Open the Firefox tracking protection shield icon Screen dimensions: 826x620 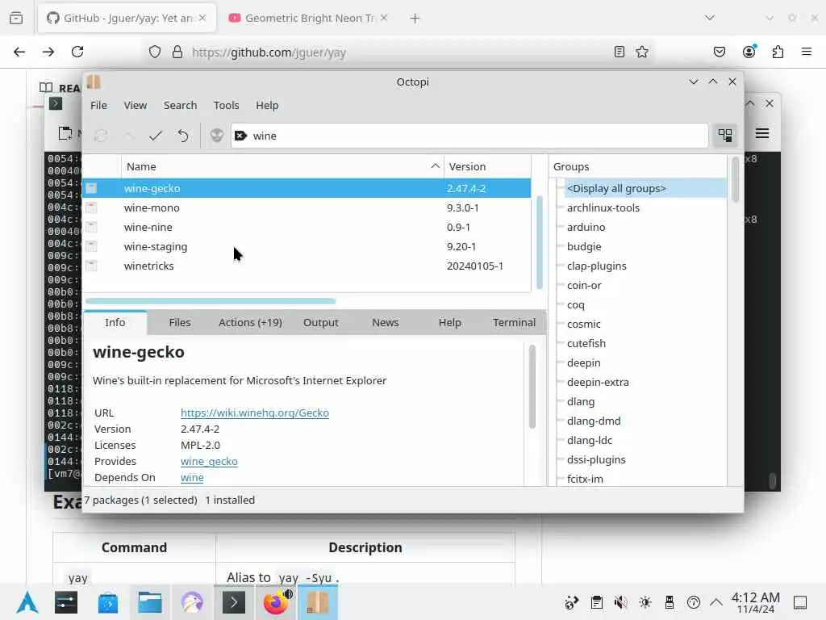pos(155,52)
